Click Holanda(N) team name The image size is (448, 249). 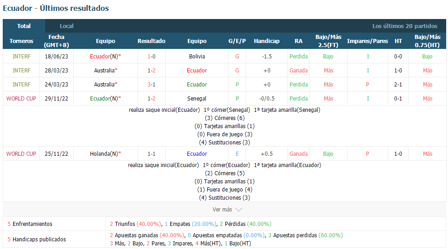point(105,153)
